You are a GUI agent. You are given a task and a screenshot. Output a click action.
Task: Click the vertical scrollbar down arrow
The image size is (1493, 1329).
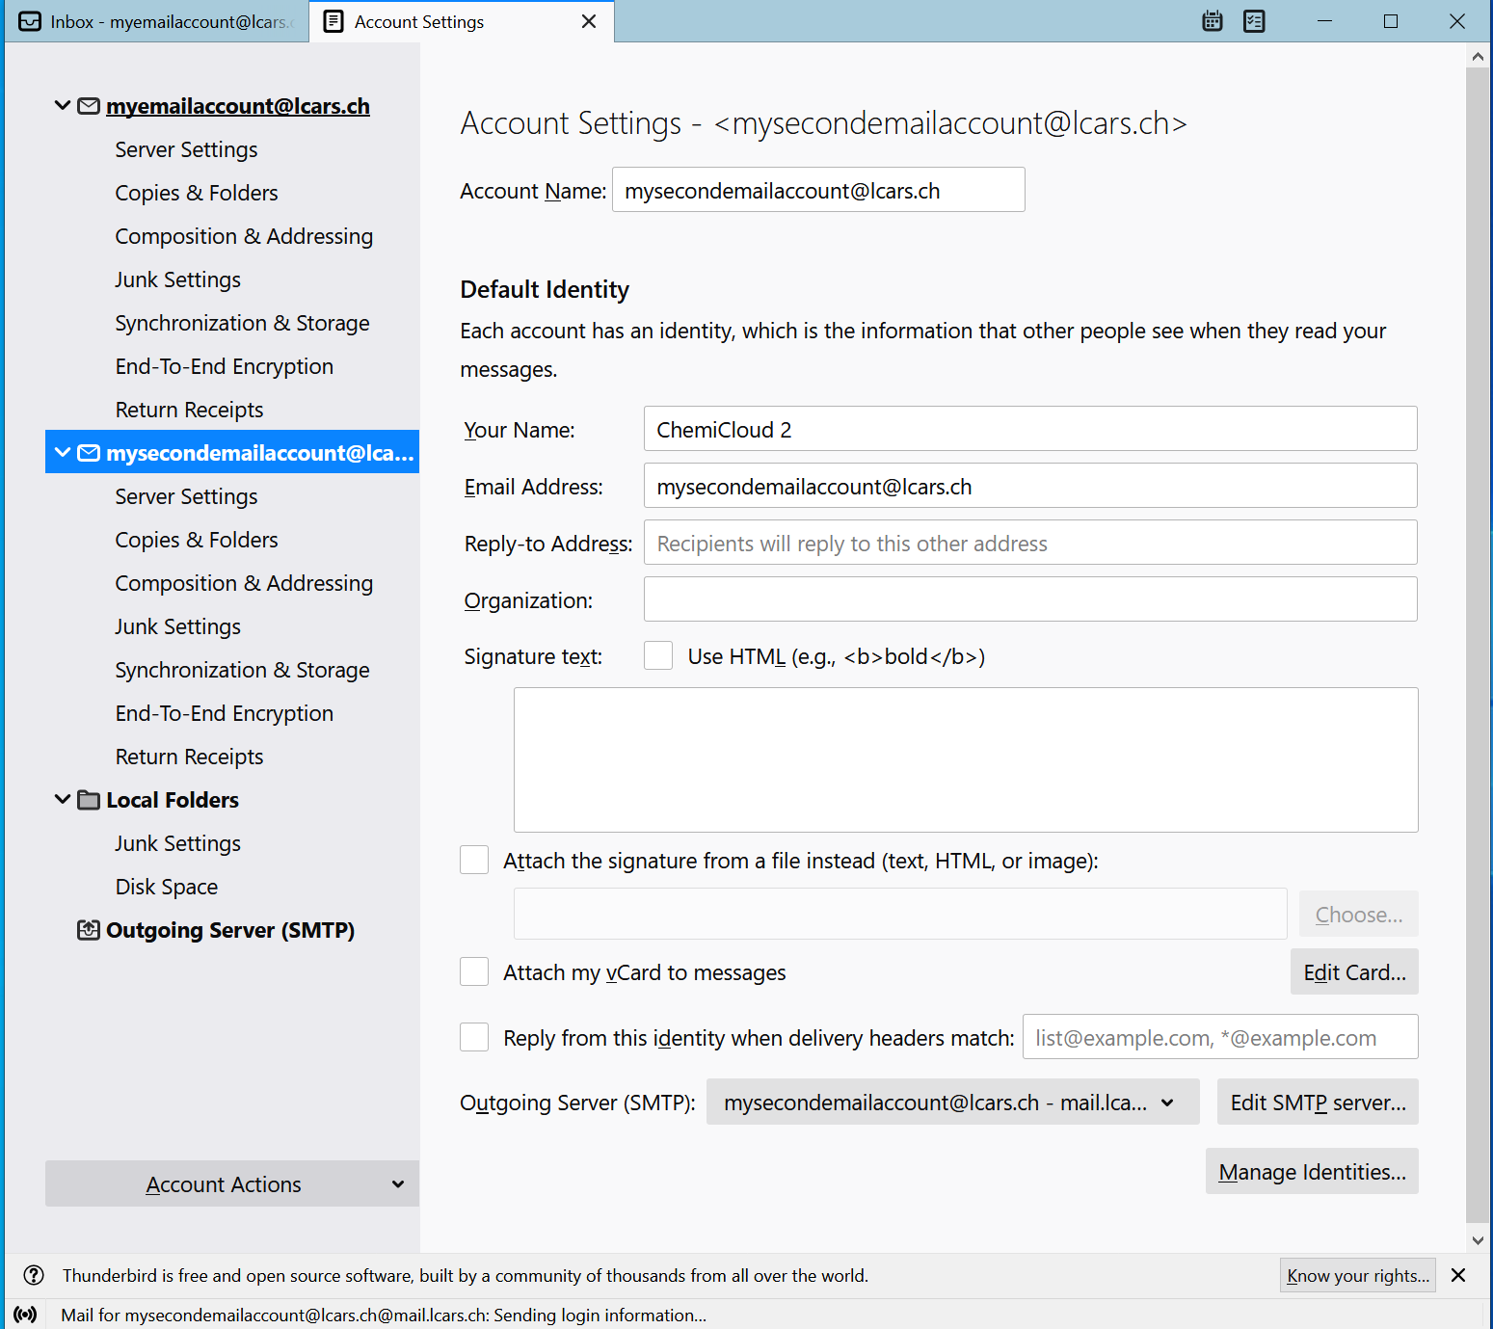click(x=1478, y=1240)
